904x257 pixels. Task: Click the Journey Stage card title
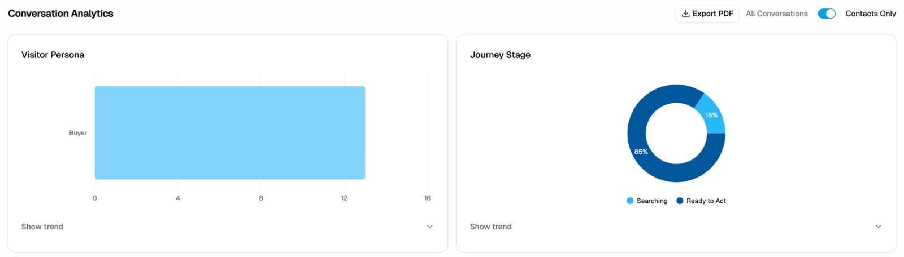point(500,55)
